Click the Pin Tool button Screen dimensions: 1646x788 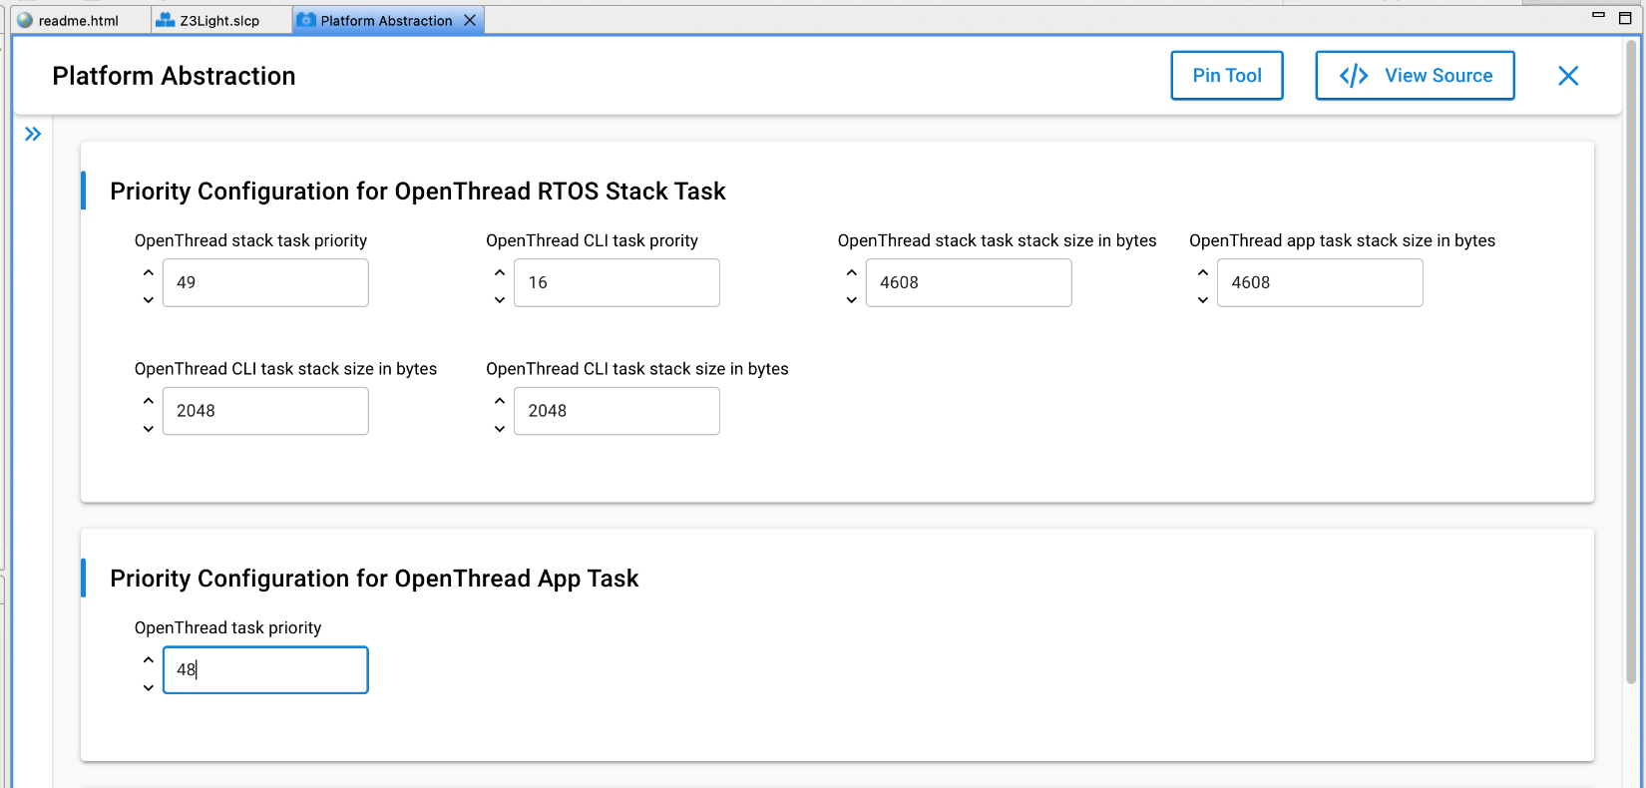point(1226,76)
